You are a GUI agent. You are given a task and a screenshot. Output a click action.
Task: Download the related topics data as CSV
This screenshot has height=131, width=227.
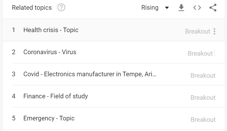181,8
